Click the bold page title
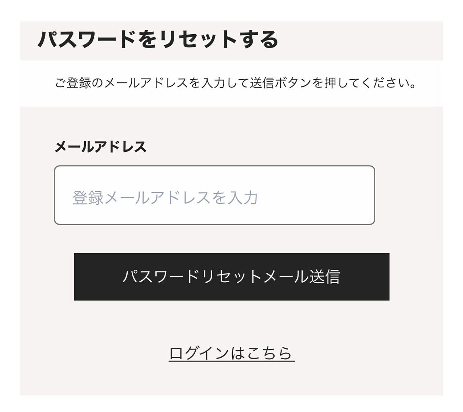This screenshot has height=412, width=463. point(158,39)
